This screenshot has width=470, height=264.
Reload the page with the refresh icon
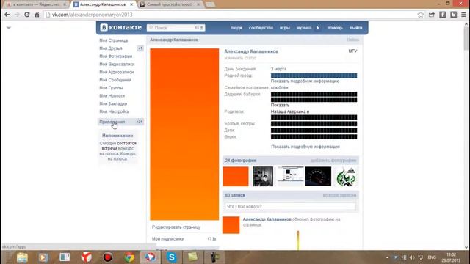pos(27,15)
